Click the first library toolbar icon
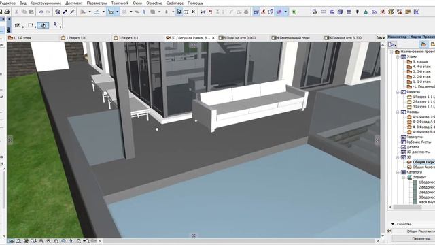Screen dimensions: 435x245 click(315, 12)
